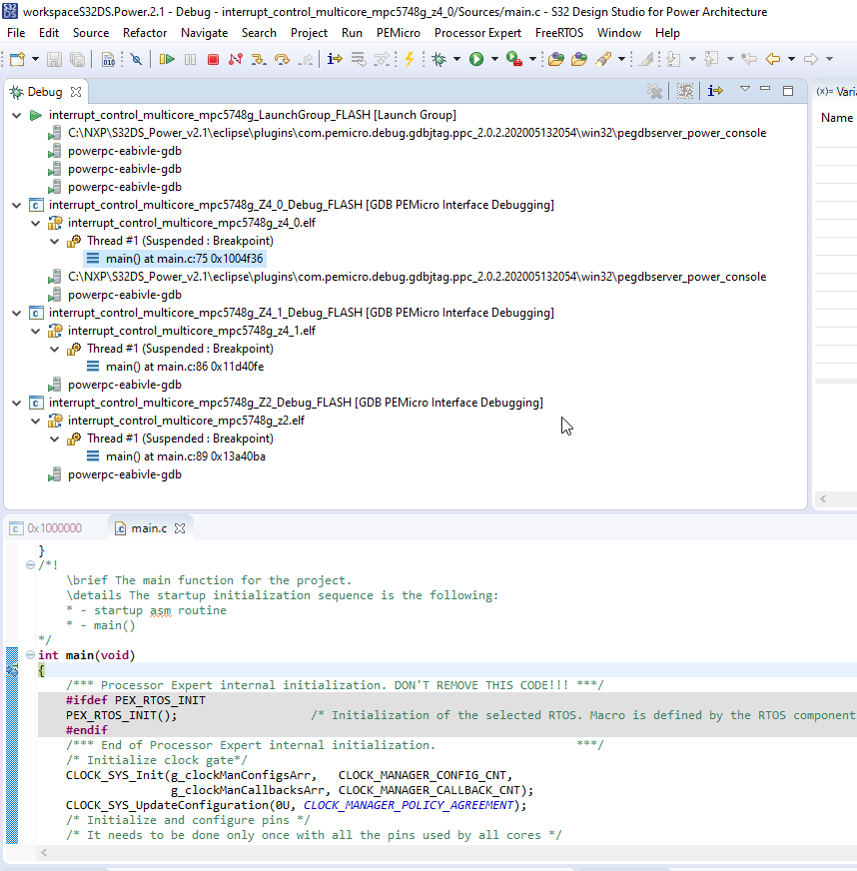This screenshot has height=871, width=857.
Task: Open the Debug view menu triangle
Action: (745, 89)
